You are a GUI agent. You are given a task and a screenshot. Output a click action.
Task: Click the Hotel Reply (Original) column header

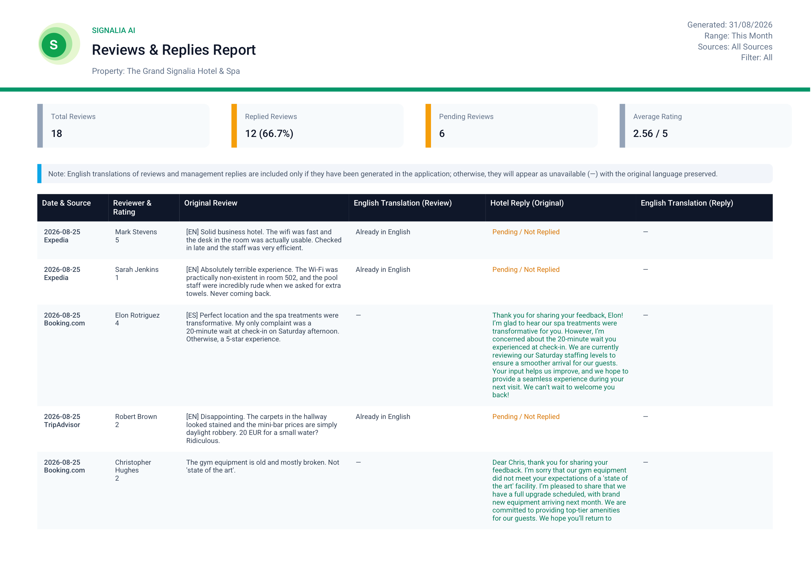click(x=561, y=208)
